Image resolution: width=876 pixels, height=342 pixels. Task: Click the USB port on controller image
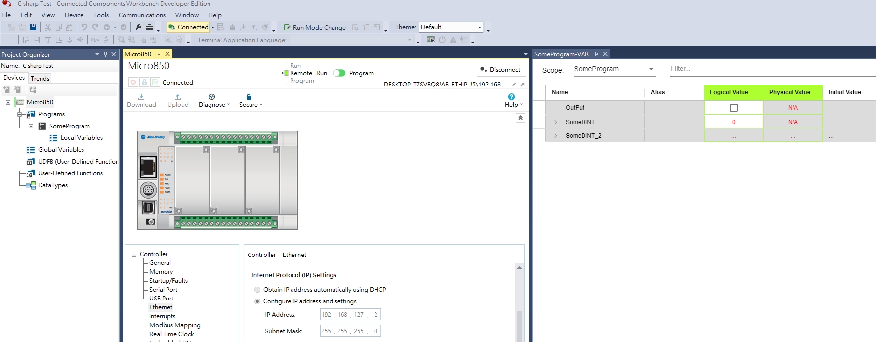coord(148,208)
